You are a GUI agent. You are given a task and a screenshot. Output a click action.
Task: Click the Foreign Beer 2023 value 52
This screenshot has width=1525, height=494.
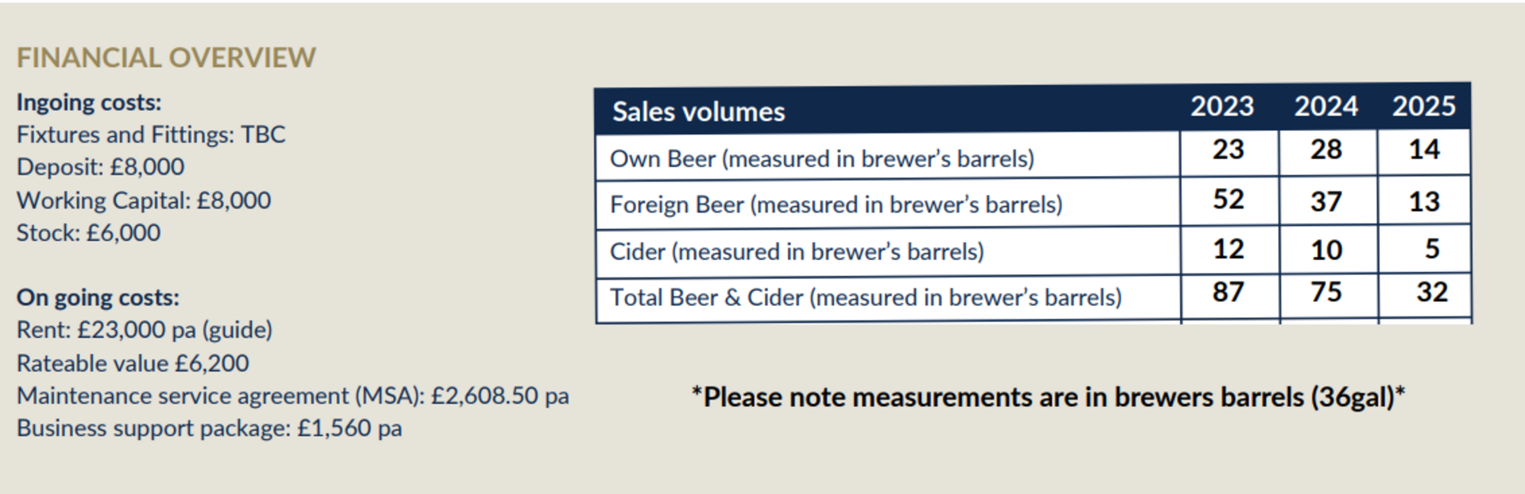point(1228,199)
